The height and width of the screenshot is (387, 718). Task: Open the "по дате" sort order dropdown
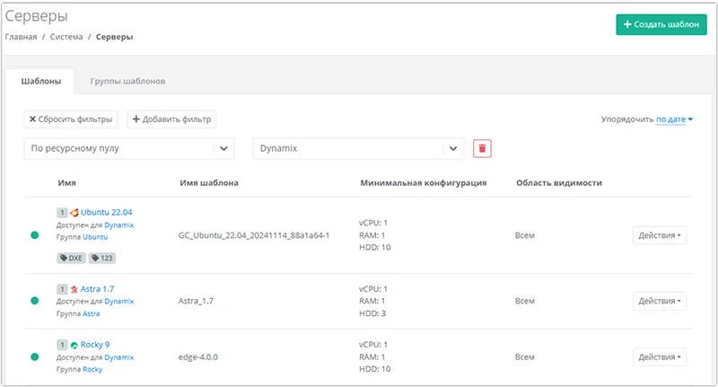pyautogui.click(x=674, y=119)
